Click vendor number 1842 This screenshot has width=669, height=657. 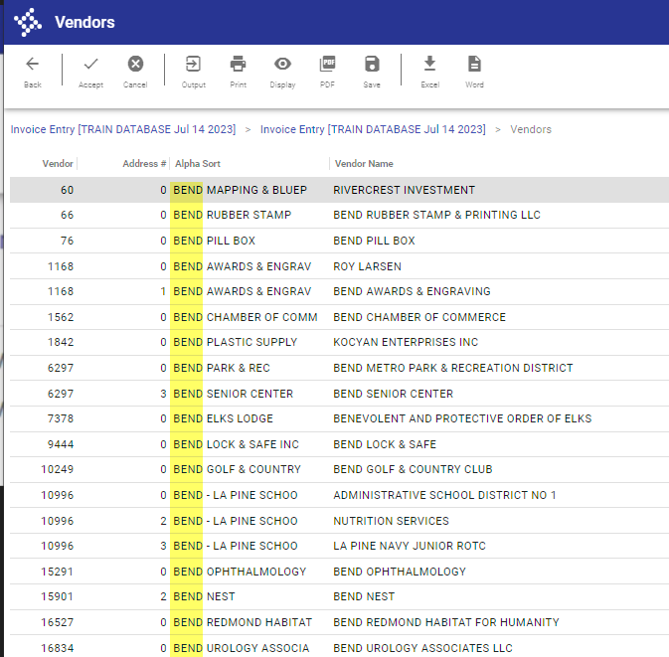point(61,342)
